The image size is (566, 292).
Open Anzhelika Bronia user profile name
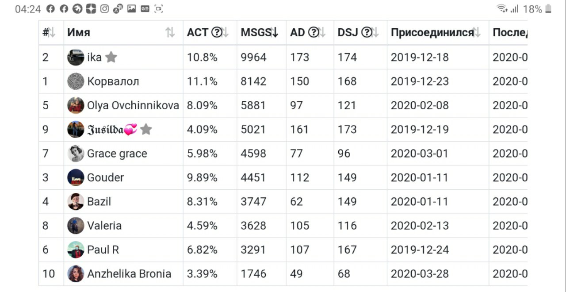point(129,274)
